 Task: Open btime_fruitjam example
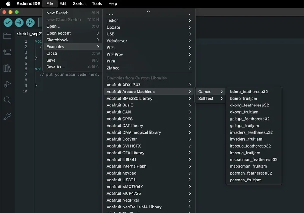click(254, 99)
